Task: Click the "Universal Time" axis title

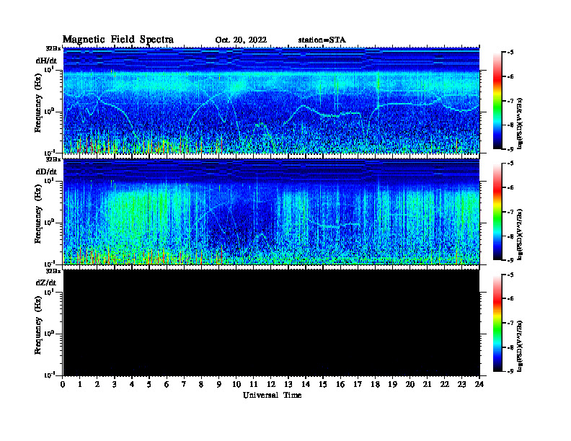Action: pyautogui.click(x=272, y=395)
